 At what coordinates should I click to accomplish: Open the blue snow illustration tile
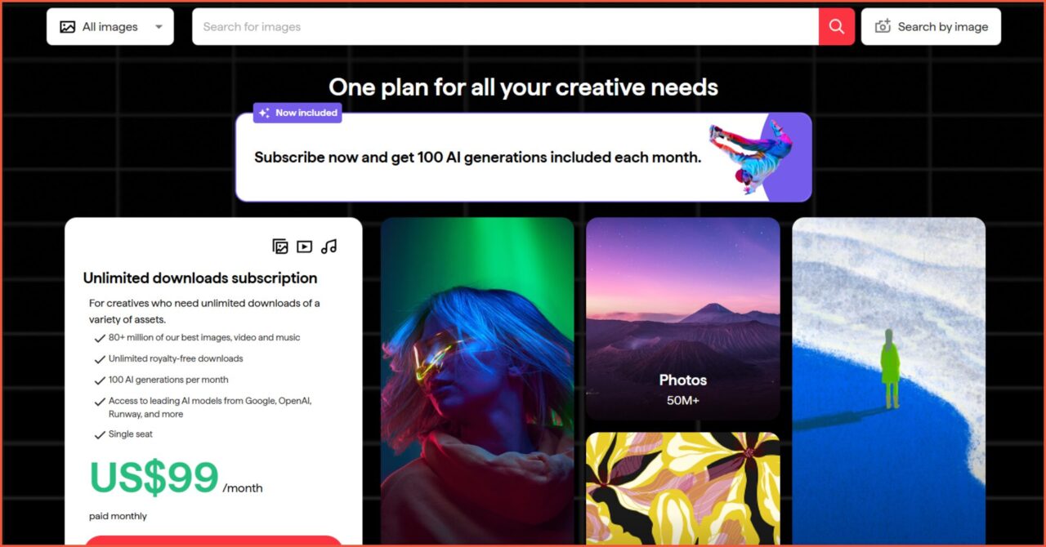888,380
